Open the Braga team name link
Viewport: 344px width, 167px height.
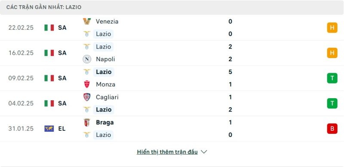(104, 122)
